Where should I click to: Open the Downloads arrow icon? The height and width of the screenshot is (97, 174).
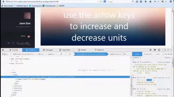[146, 2]
